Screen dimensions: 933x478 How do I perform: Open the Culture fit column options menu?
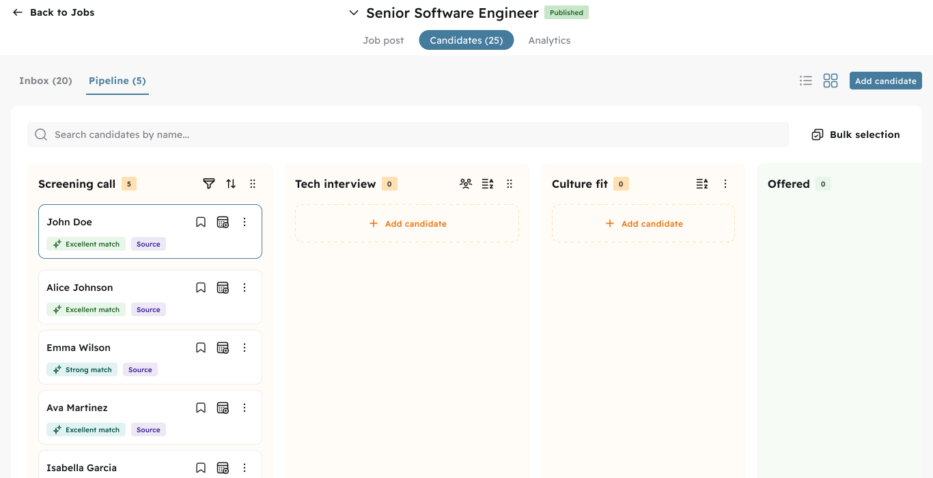(x=725, y=184)
